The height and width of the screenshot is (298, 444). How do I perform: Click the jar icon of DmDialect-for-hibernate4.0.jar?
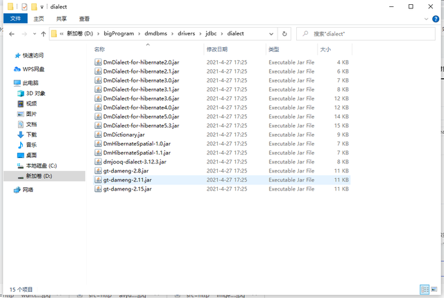(x=98, y=107)
